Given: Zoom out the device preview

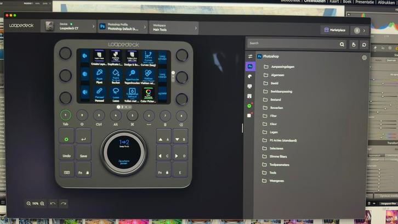Looking at the screenshot, I should pyautogui.click(x=29, y=203).
